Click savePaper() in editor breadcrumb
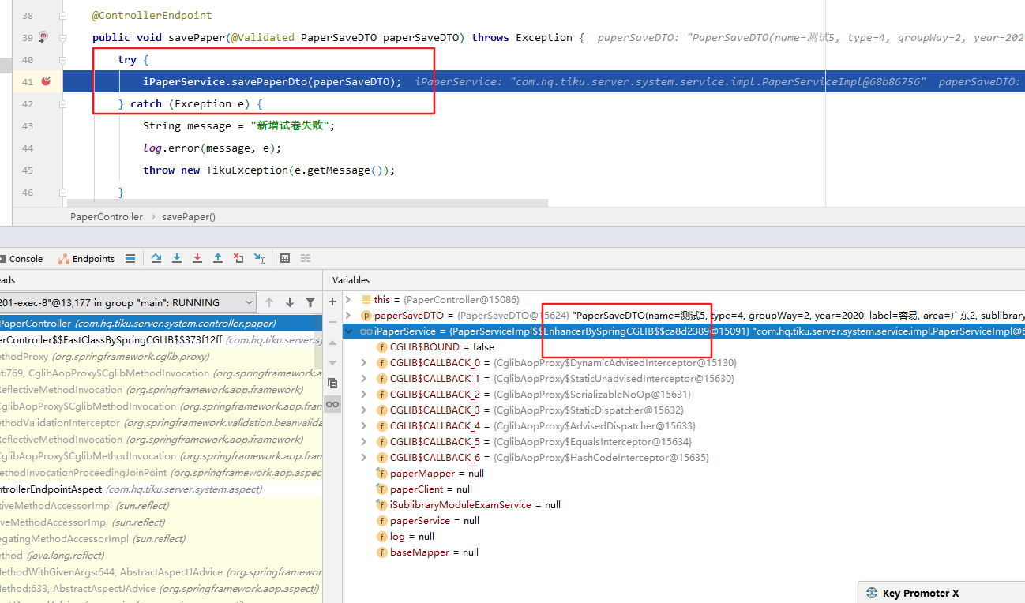Image resolution: width=1025 pixels, height=603 pixels. [x=189, y=217]
